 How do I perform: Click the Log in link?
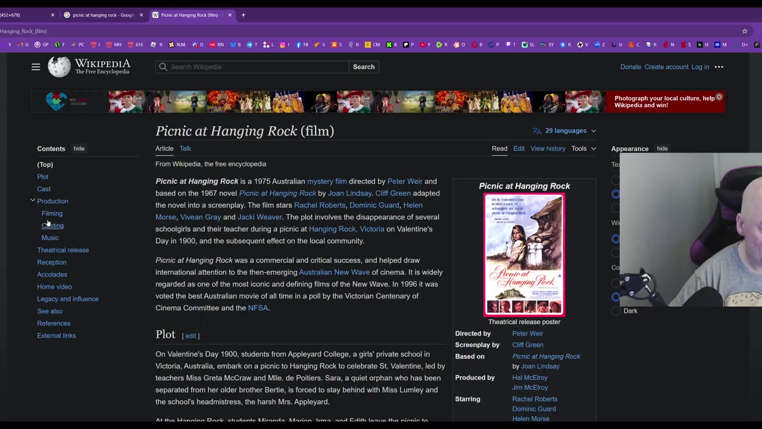[700, 67]
